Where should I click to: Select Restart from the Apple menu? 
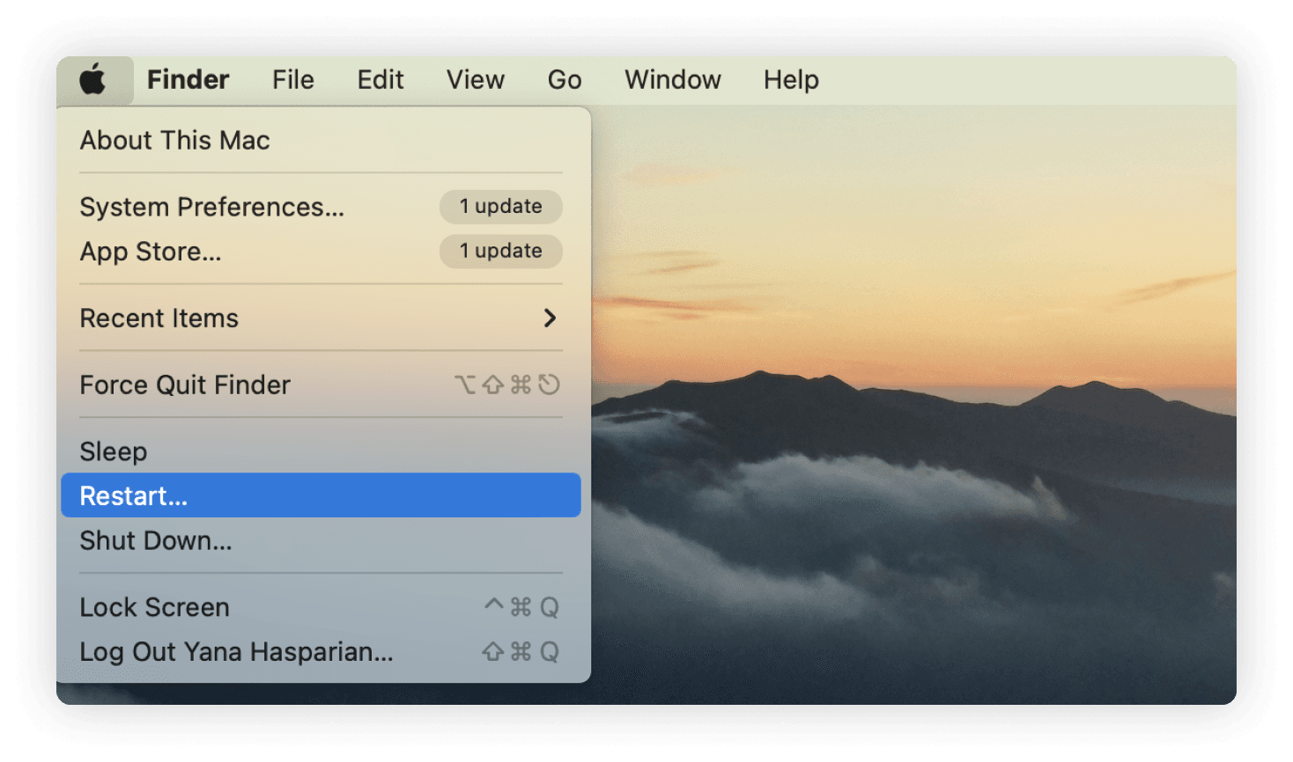(134, 496)
